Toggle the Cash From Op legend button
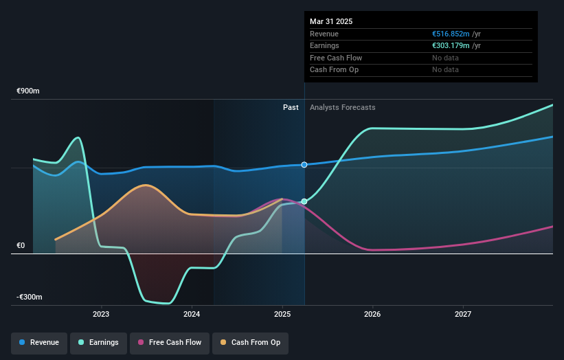Image resolution: width=564 pixels, height=360 pixels. click(x=250, y=343)
